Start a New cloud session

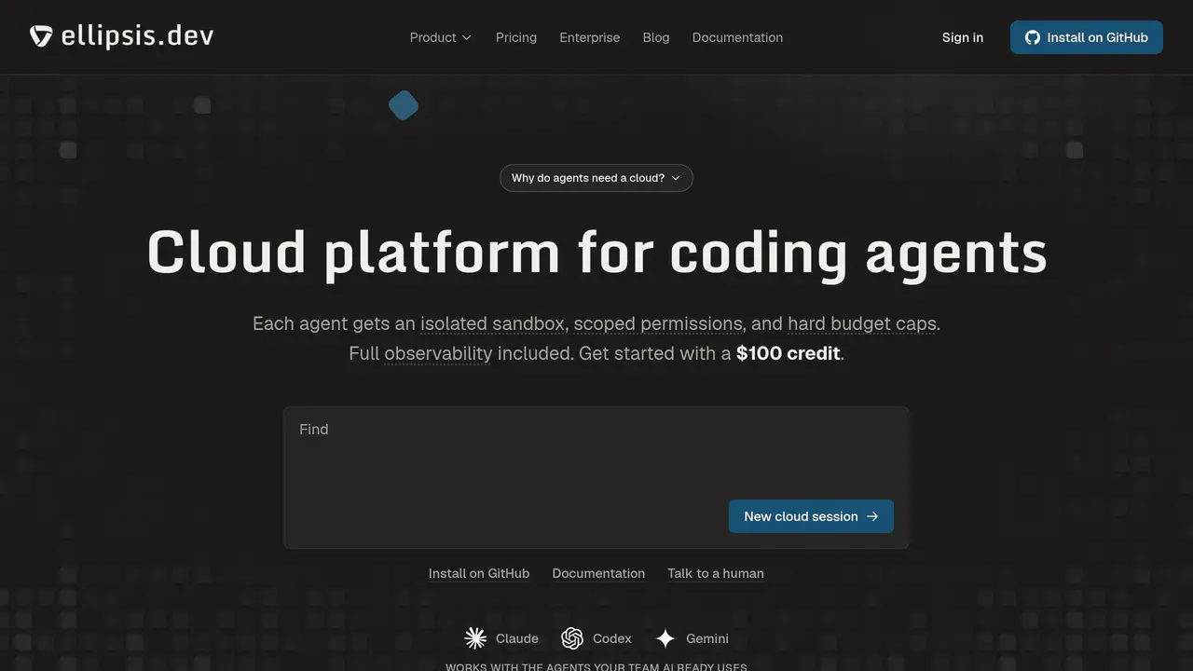(811, 516)
